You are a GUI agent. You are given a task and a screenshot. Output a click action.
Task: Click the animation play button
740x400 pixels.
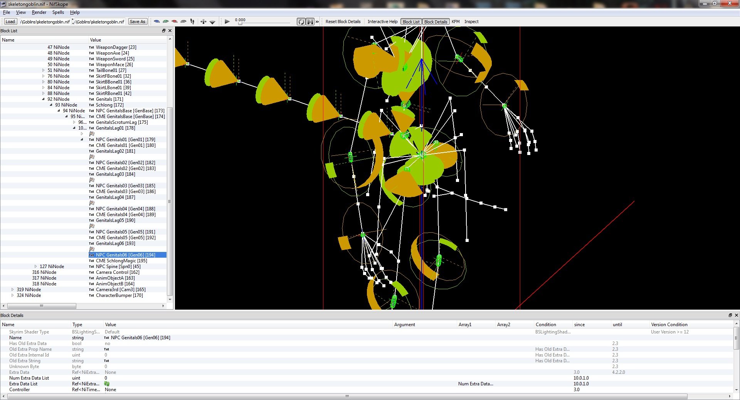[x=227, y=22]
